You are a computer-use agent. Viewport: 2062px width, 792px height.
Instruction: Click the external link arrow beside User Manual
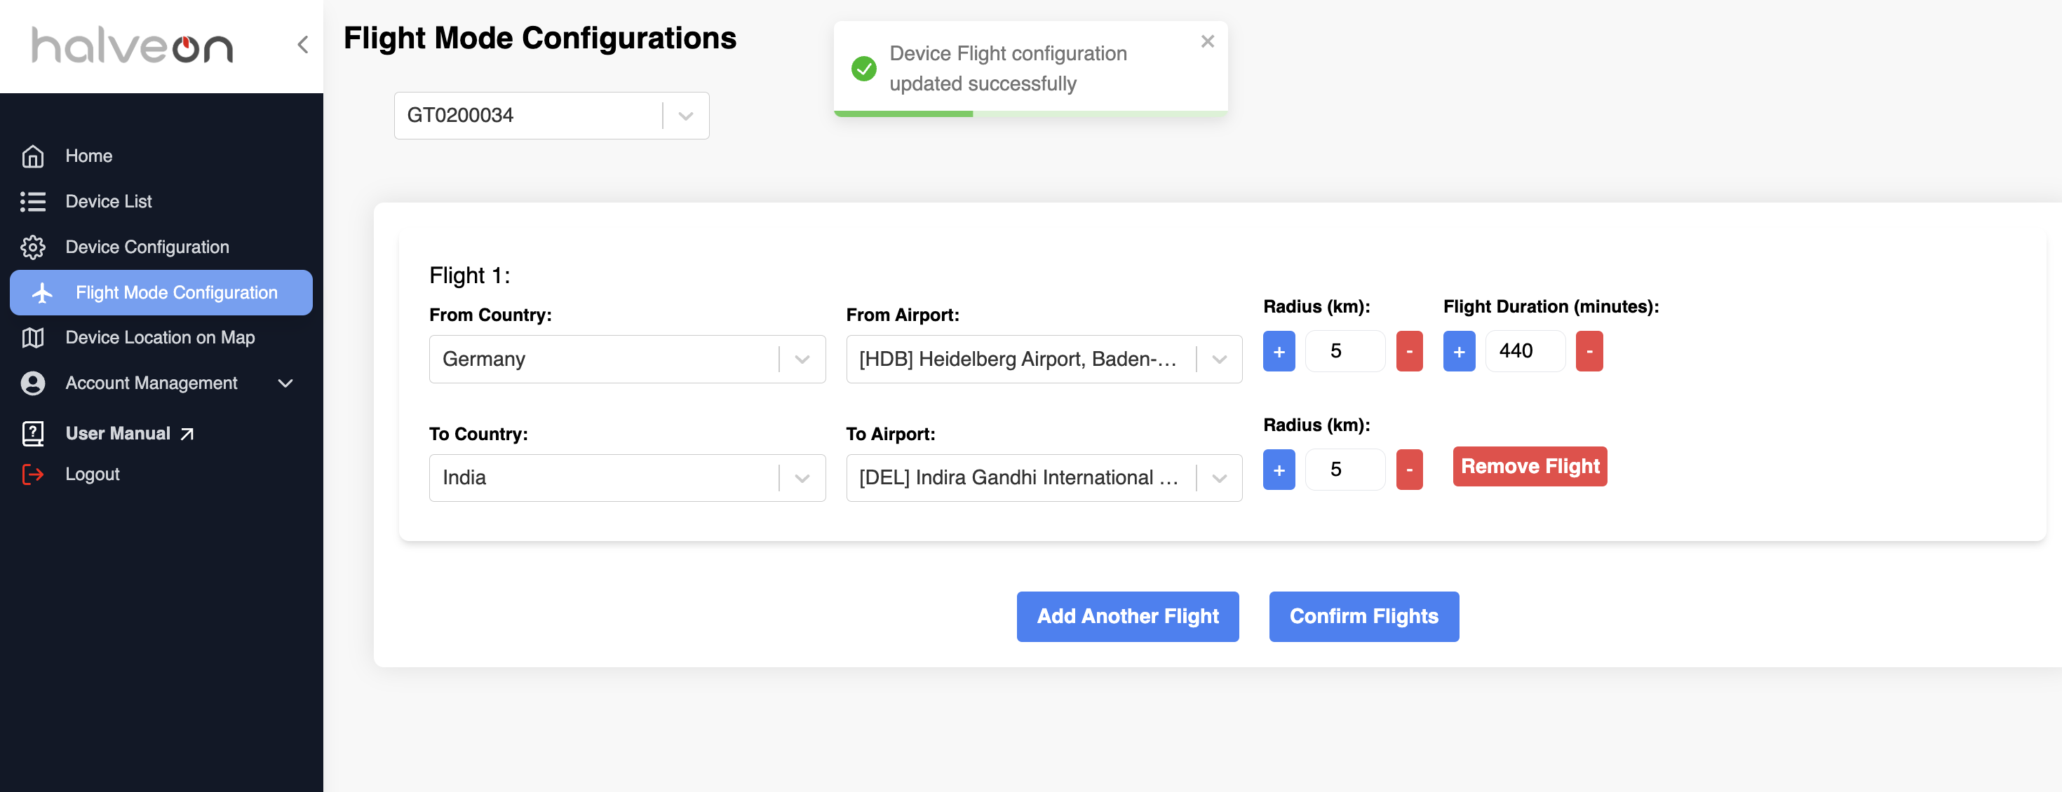(x=187, y=434)
